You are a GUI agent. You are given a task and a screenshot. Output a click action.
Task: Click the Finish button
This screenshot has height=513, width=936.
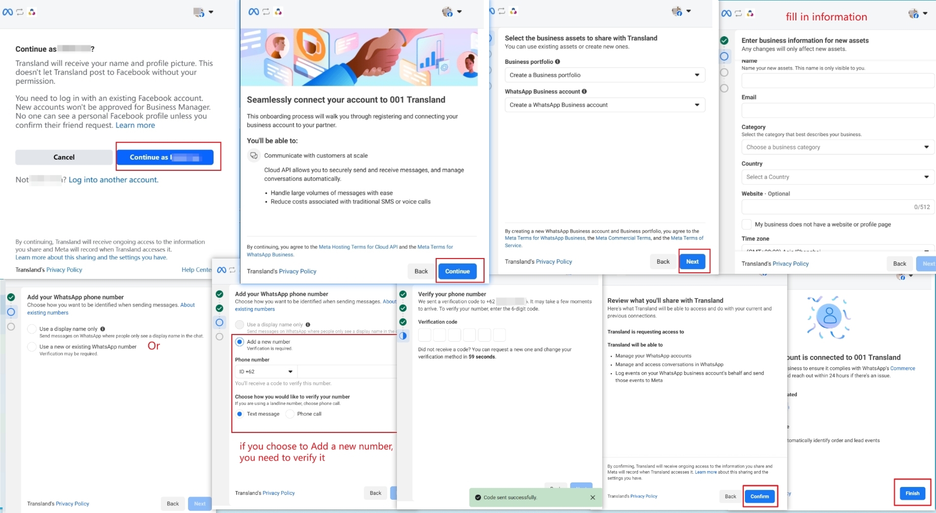[x=913, y=493]
